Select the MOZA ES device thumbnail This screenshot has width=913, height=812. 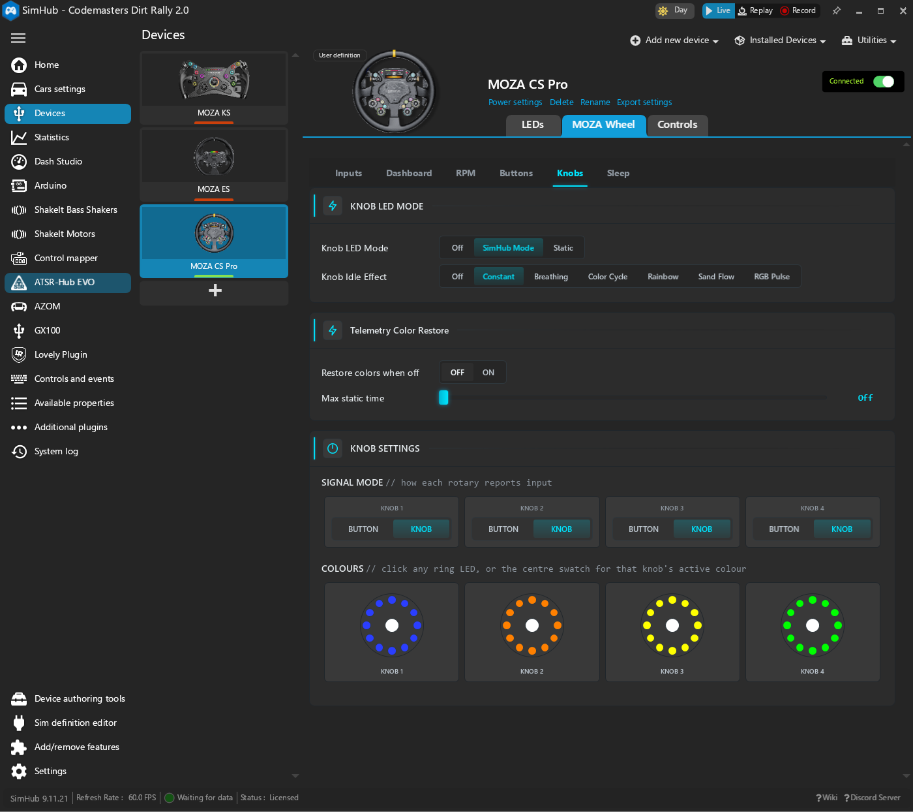(x=214, y=164)
